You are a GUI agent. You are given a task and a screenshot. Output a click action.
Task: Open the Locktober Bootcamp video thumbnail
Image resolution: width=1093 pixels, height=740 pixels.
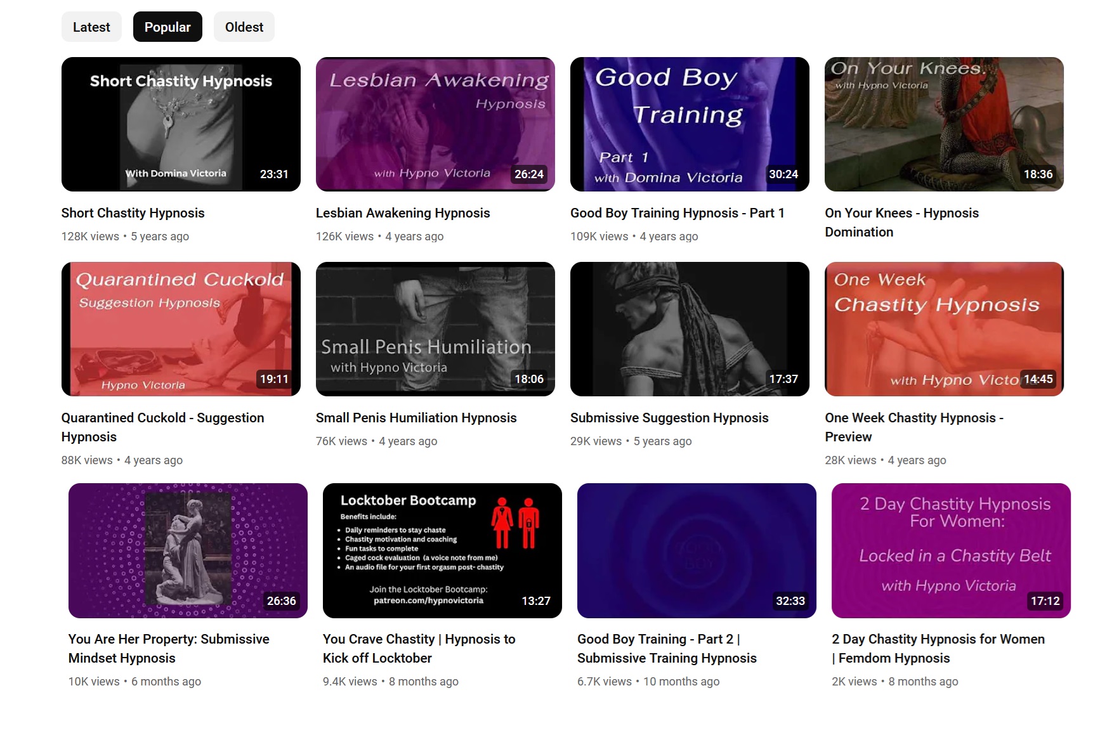442,550
